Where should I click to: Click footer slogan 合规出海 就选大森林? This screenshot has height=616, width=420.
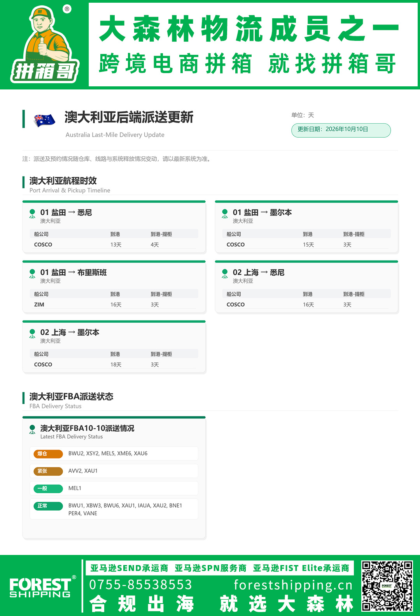click(221, 604)
